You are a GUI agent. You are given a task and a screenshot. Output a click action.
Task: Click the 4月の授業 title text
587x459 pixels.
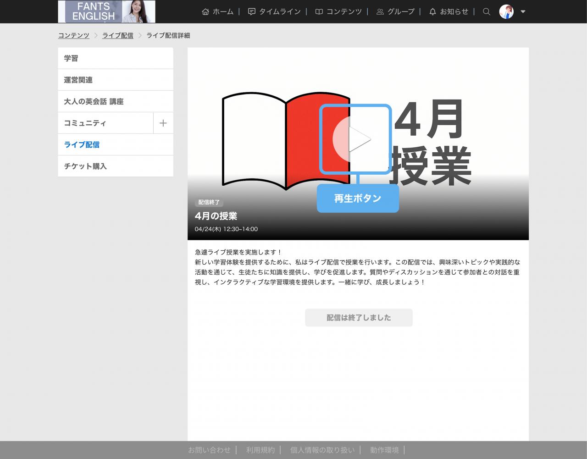point(216,216)
